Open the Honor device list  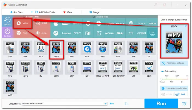pos(142,23)
